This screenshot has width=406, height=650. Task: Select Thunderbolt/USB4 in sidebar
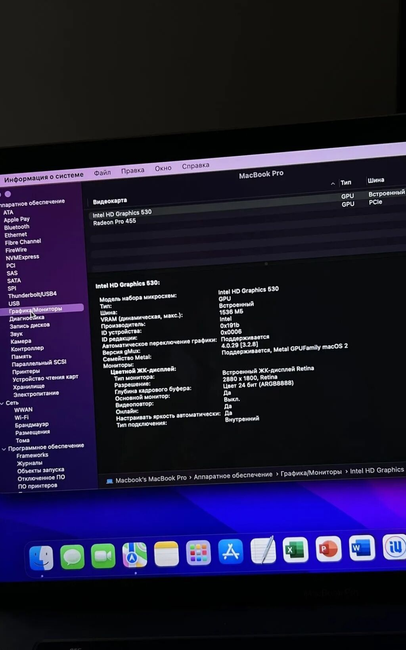(x=33, y=295)
